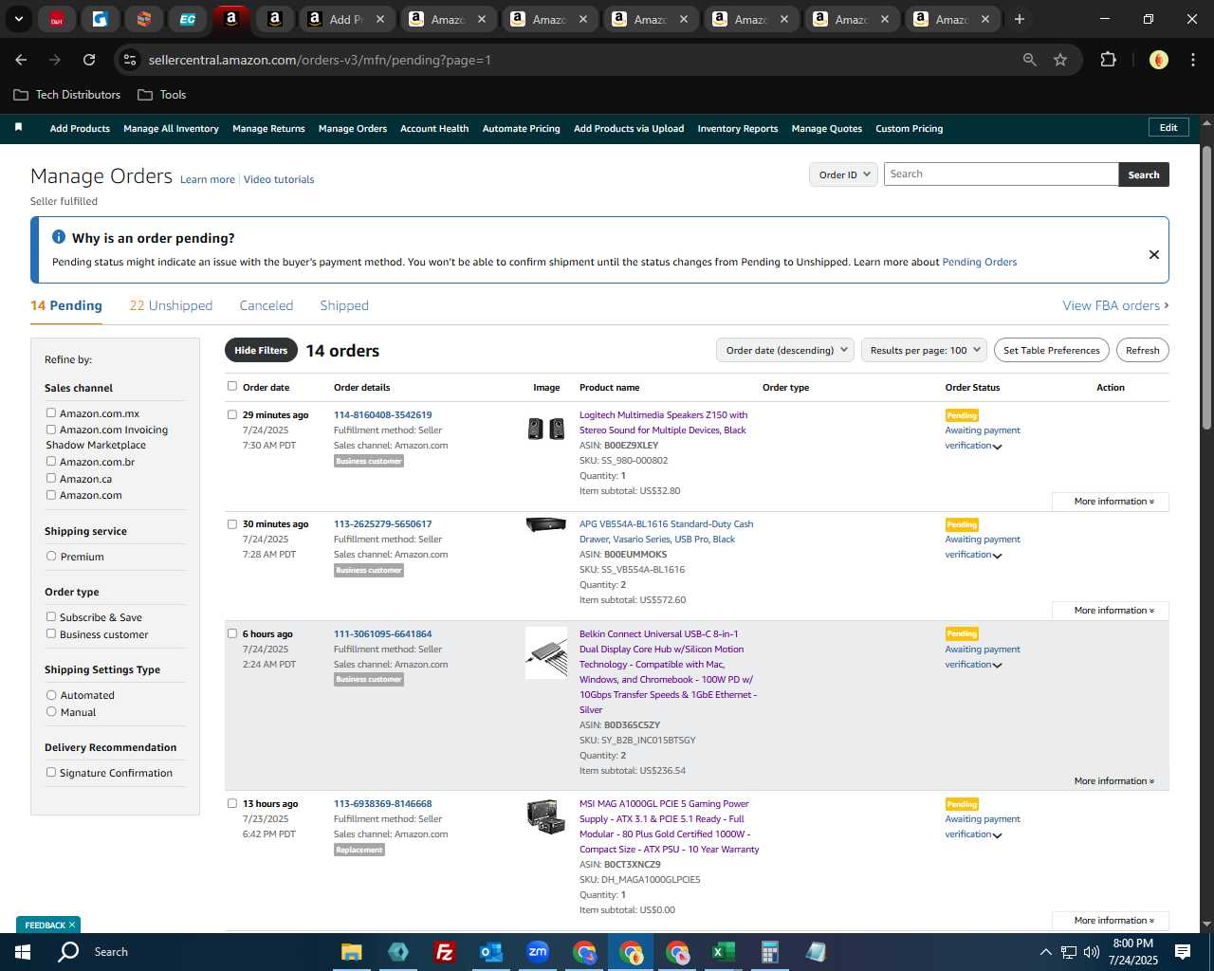Click the page's vertical scrollbar
1214x971 pixels.
1206,287
